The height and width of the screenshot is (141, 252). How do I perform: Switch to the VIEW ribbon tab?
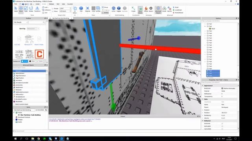point(63,4)
